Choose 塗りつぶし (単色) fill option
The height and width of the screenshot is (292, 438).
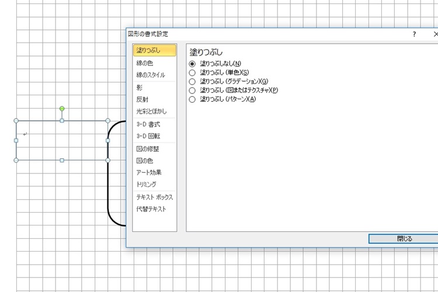192,72
